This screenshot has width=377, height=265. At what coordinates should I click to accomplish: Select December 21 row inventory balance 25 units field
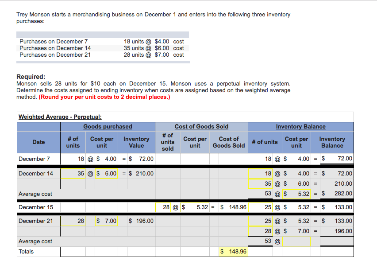point(260,221)
